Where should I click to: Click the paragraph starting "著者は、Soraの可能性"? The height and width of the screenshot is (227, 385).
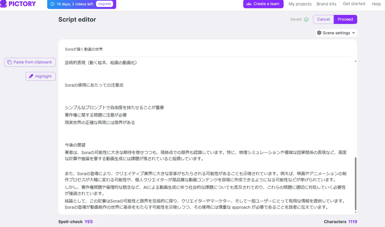(x=206, y=155)
